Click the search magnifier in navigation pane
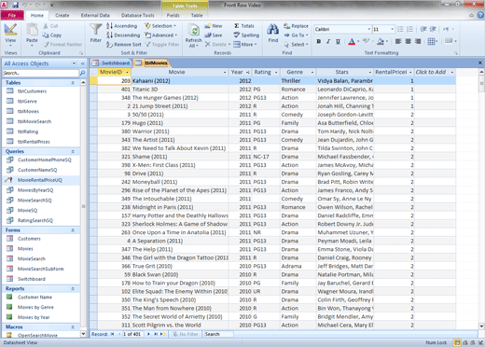The image size is (485, 347). 83,73
